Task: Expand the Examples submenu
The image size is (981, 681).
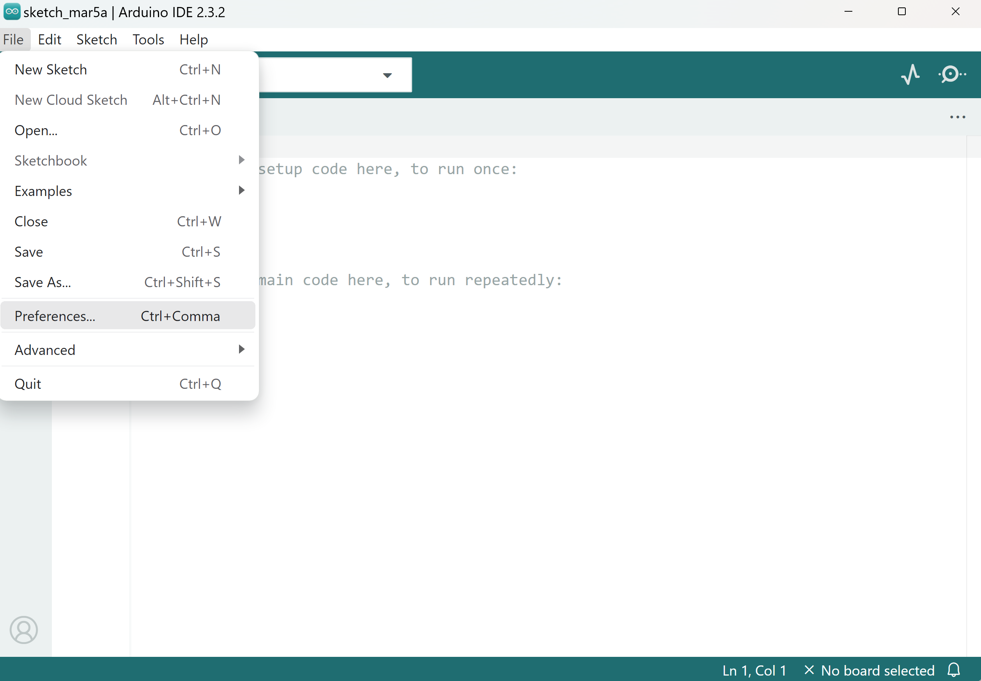Action: click(128, 191)
